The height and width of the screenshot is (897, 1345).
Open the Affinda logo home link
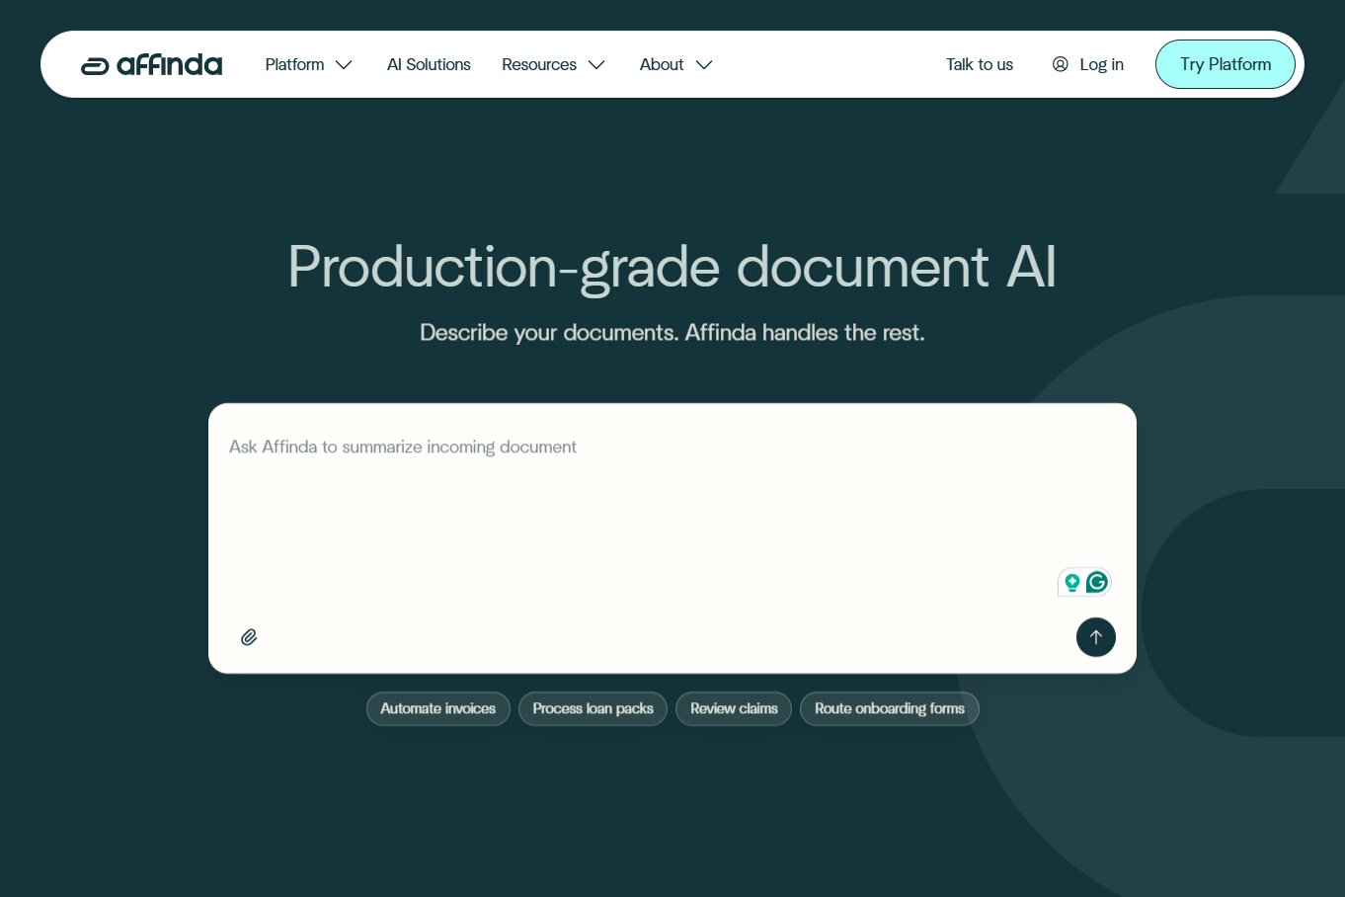[151, 65]
